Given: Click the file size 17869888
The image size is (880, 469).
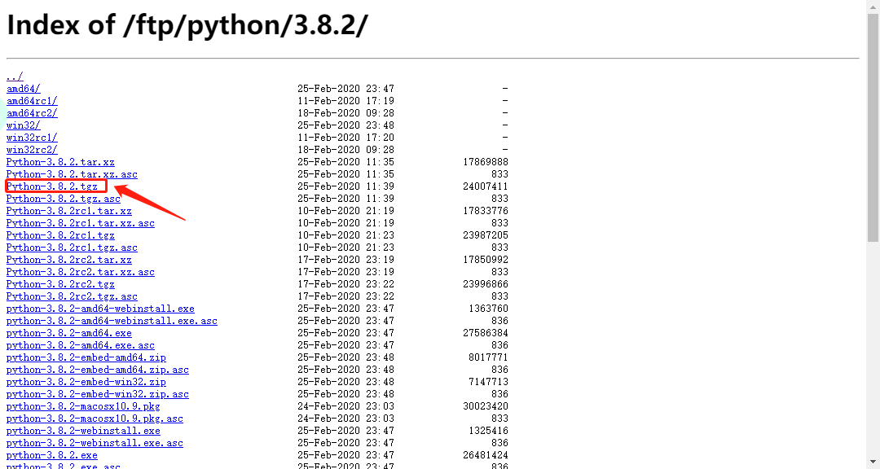Looking at the screenshot, I should (x=486, y=162).
